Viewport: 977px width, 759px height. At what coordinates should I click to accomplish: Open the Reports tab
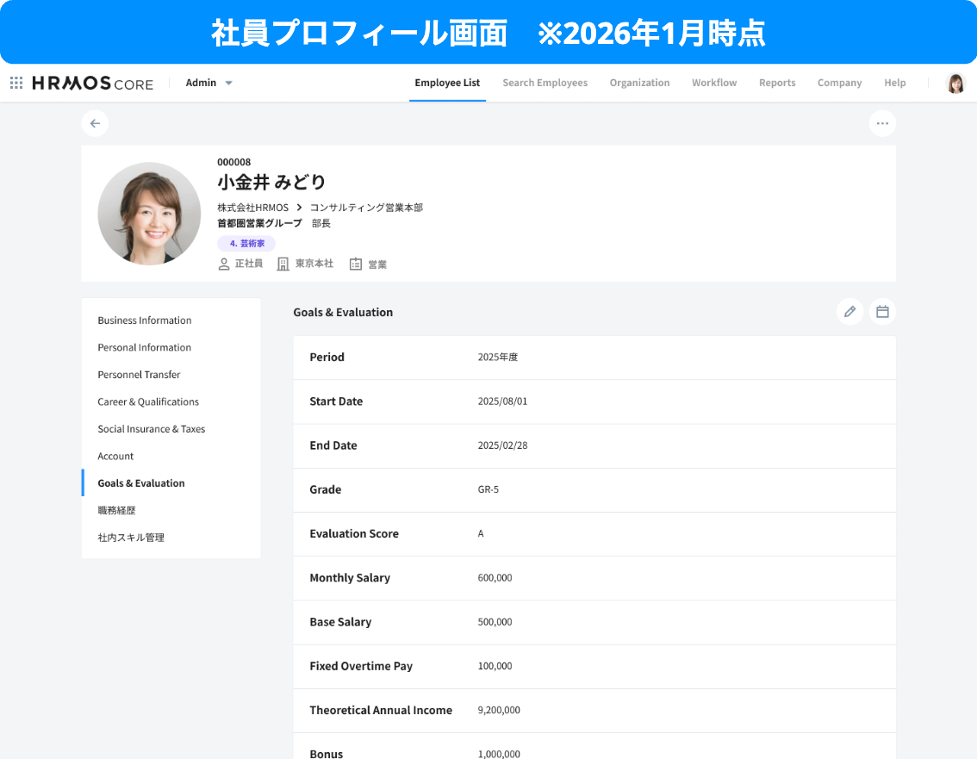(777, 83)
